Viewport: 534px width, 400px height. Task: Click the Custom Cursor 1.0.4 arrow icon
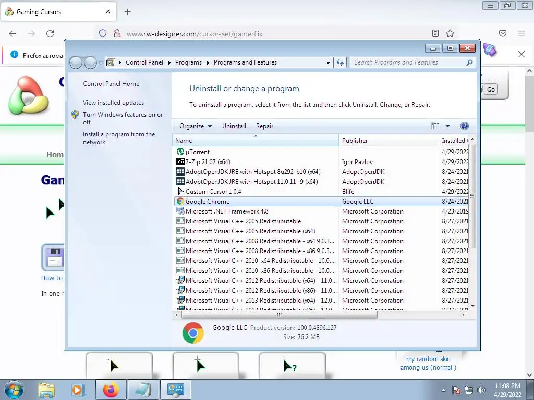click(180, 192)
